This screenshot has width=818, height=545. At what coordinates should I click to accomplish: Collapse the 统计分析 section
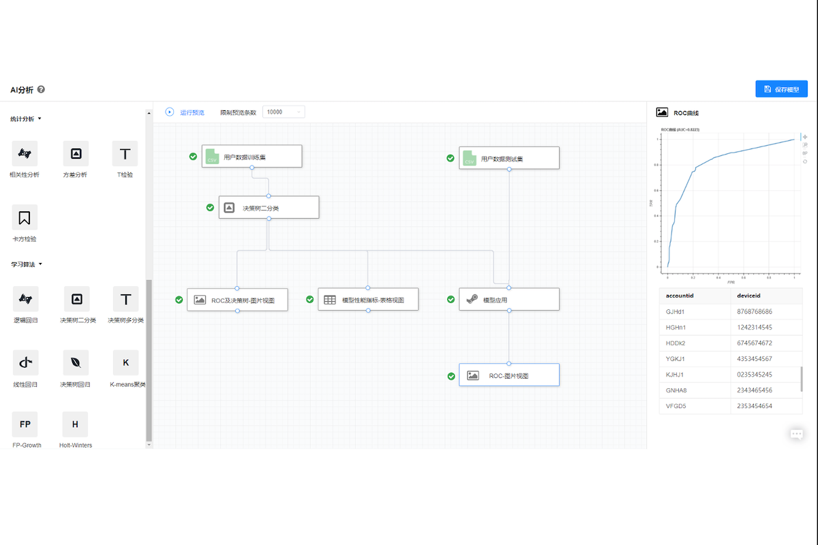[x=40, y=119]
